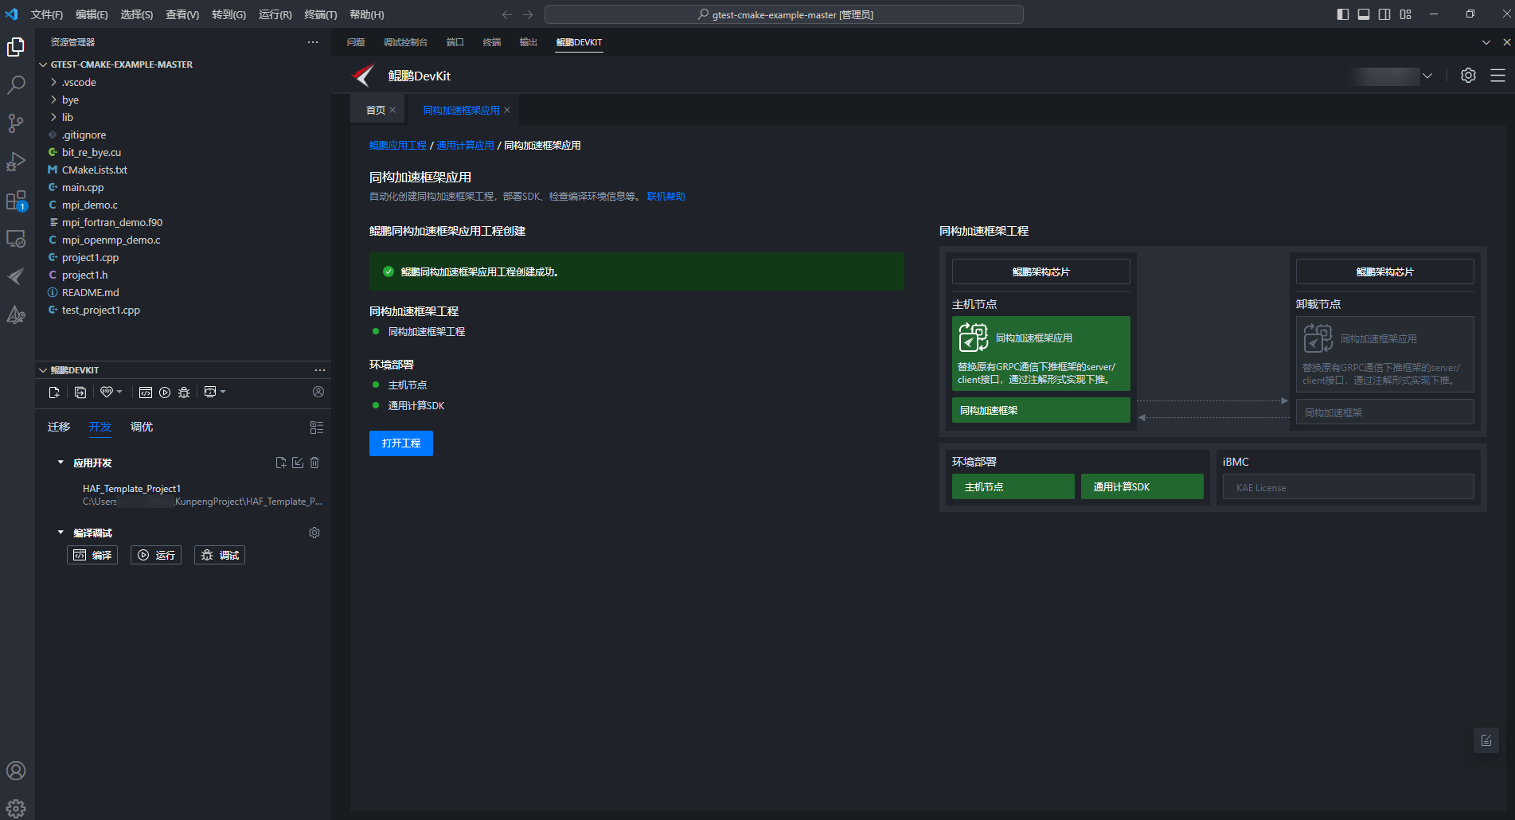Open 文件(F) menu
The height and width of the screenshot is (820, 1515).
pos(46,14)
